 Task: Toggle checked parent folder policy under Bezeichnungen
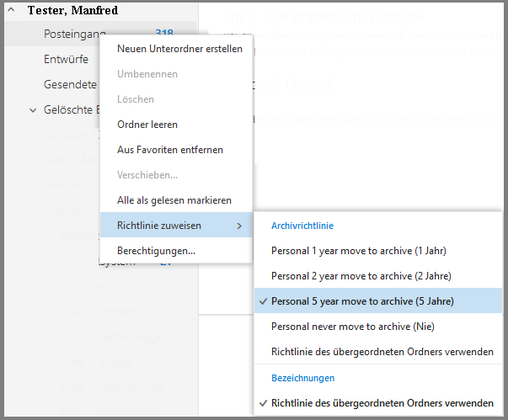(382, 403)
